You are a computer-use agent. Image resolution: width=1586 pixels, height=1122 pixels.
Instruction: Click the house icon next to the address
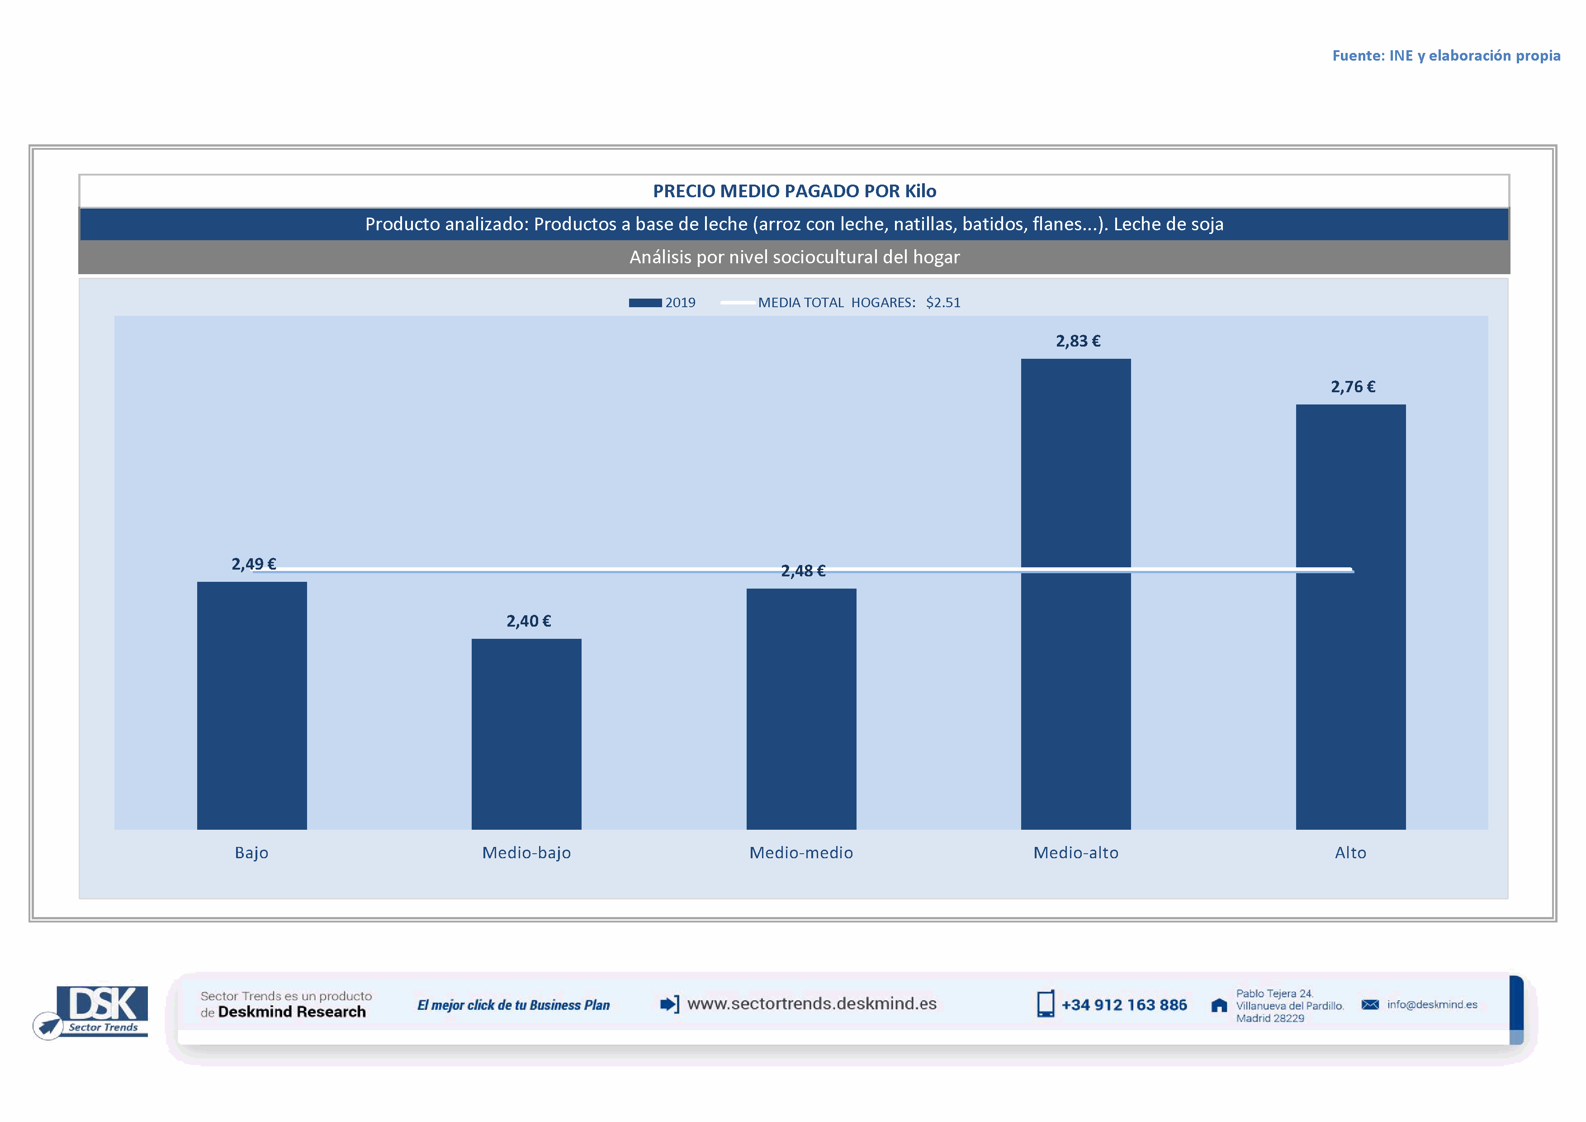1219,1005
